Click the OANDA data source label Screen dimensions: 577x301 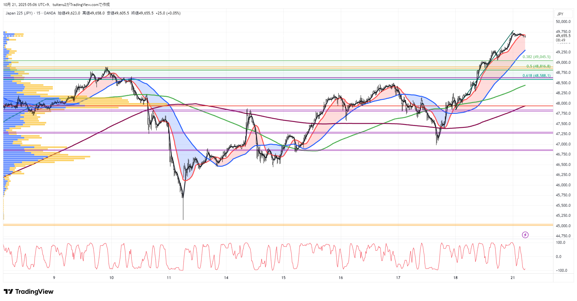50,13
